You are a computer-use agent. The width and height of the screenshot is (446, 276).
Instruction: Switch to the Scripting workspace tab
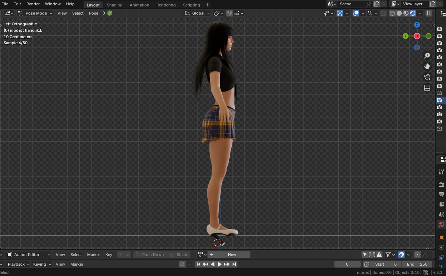191,5
